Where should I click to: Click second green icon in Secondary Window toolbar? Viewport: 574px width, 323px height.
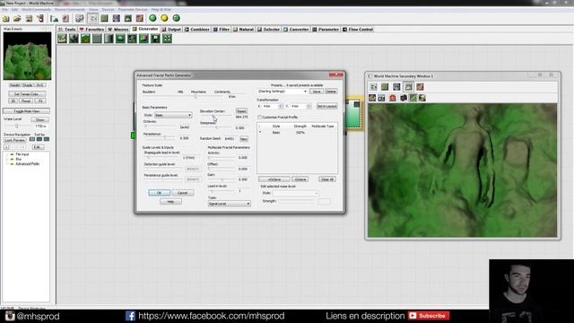[385, 87]
